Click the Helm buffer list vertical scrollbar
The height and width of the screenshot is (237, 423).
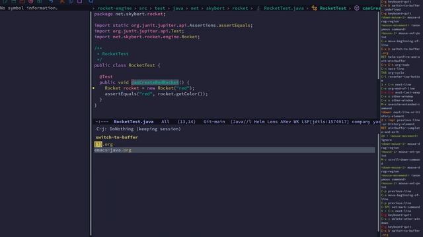(378, 183)
